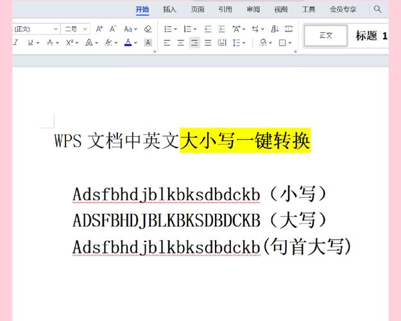This screenshot has height=321, width=401.
Task: Apply the 标题 1 style
Action: [371, 35]
